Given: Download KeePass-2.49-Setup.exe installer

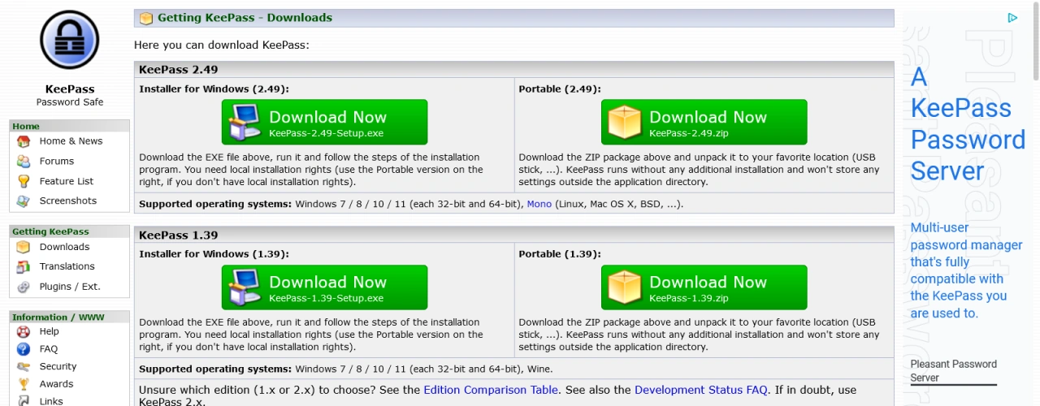Looking at the screenshot, I should click(x=324, y=123).
